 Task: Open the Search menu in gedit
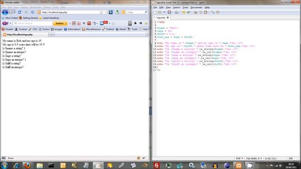176,8
